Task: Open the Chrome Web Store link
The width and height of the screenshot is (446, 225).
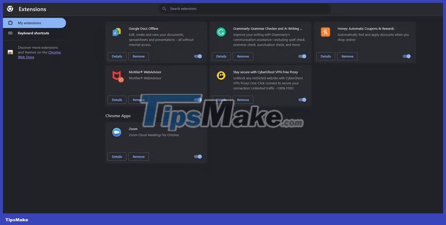Action: (55, 52)
